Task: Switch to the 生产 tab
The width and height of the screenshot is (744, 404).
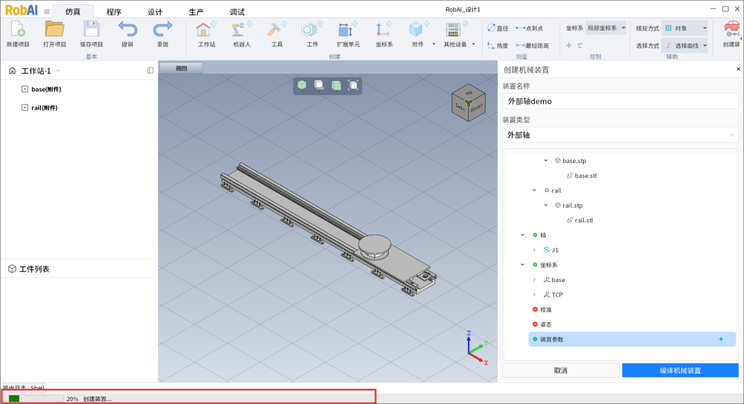Action: [x=196, y=12]
